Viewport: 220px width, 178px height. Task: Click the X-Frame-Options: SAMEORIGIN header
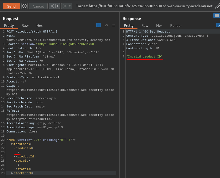pyautogui.click(x=151, y=40)
